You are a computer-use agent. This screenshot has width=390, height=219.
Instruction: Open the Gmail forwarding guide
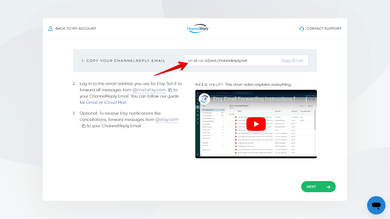92,102
